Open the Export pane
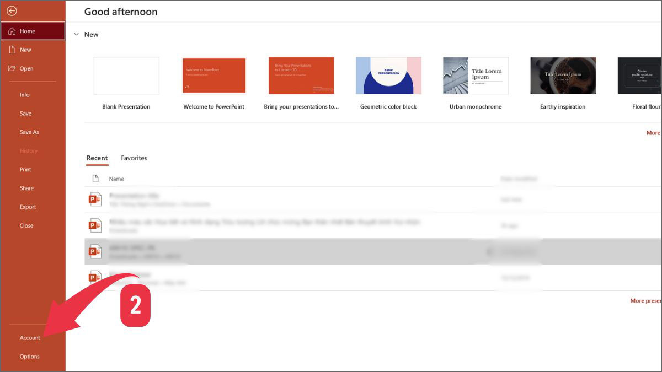Screen dimensions: 662x372 pos(28,207)
